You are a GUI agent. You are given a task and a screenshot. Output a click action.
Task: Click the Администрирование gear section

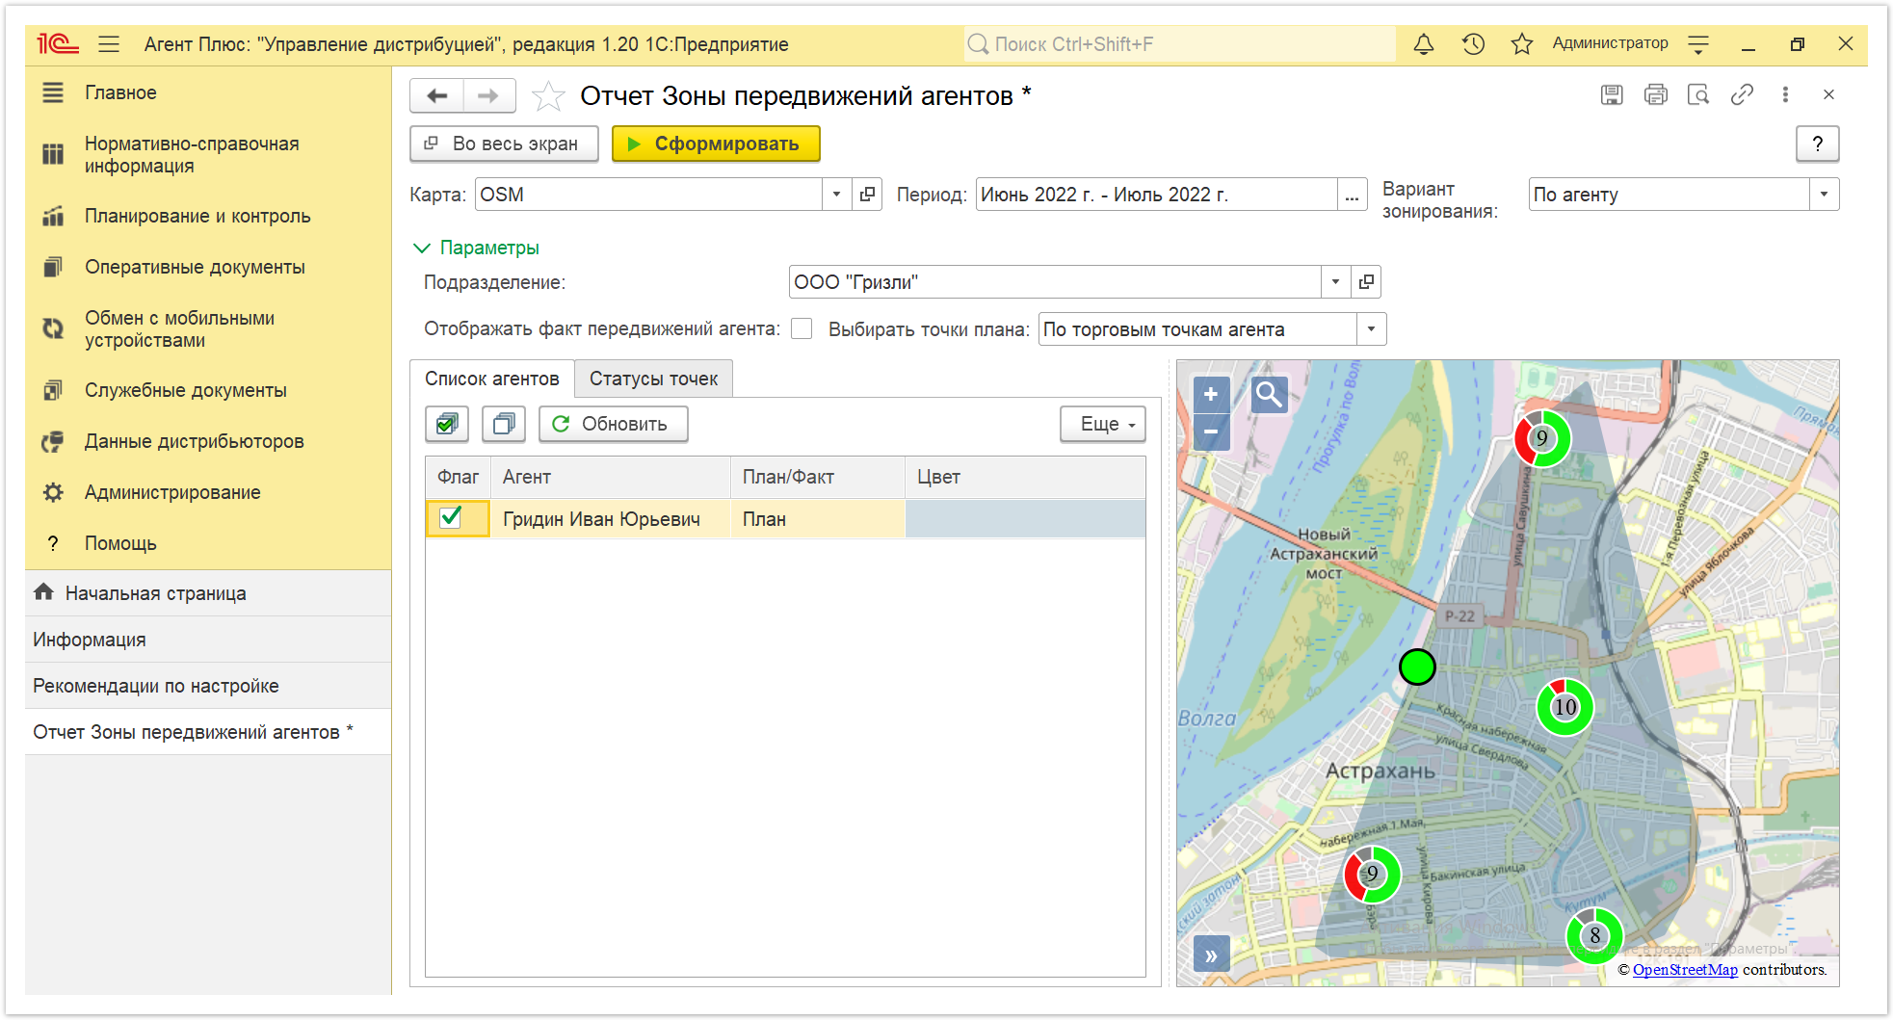coord(172,492)
